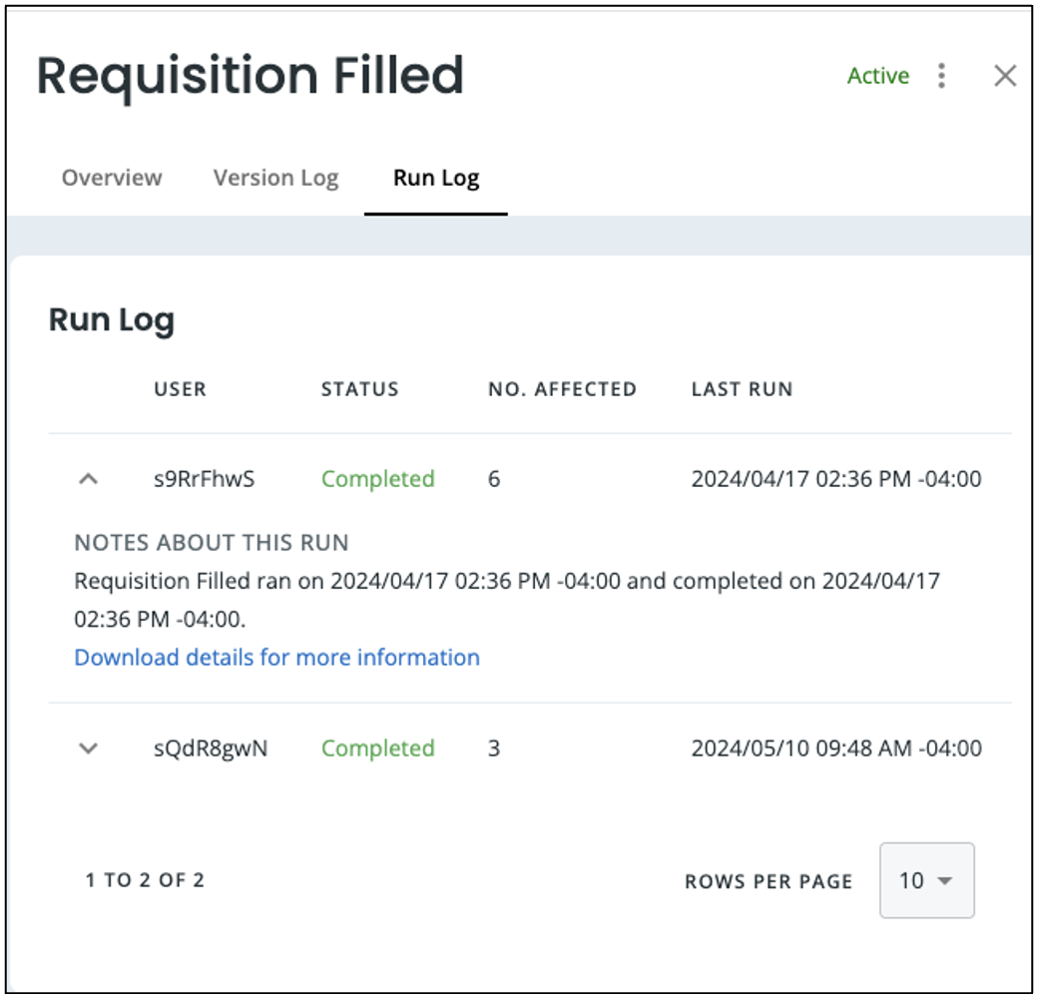Close the Requisition Filled panel
This screenshot has height=1002, width=1038.
click(x=1005, y=76)
